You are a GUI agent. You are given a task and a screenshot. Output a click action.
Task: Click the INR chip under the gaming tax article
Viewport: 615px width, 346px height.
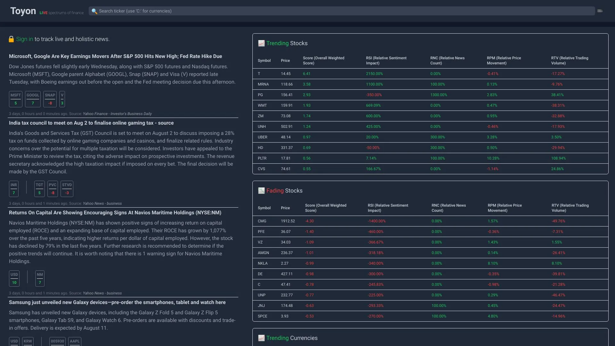click(x=13, y=189)
